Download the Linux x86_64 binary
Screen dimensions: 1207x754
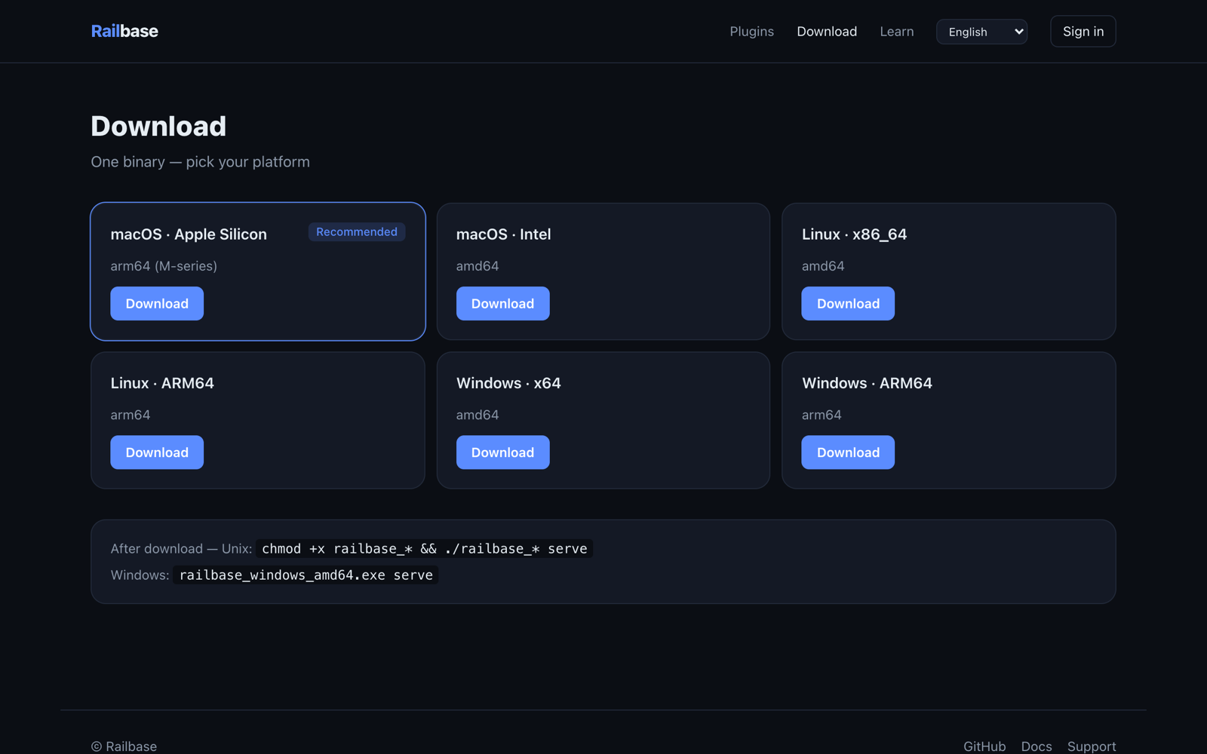coord(848,303)
